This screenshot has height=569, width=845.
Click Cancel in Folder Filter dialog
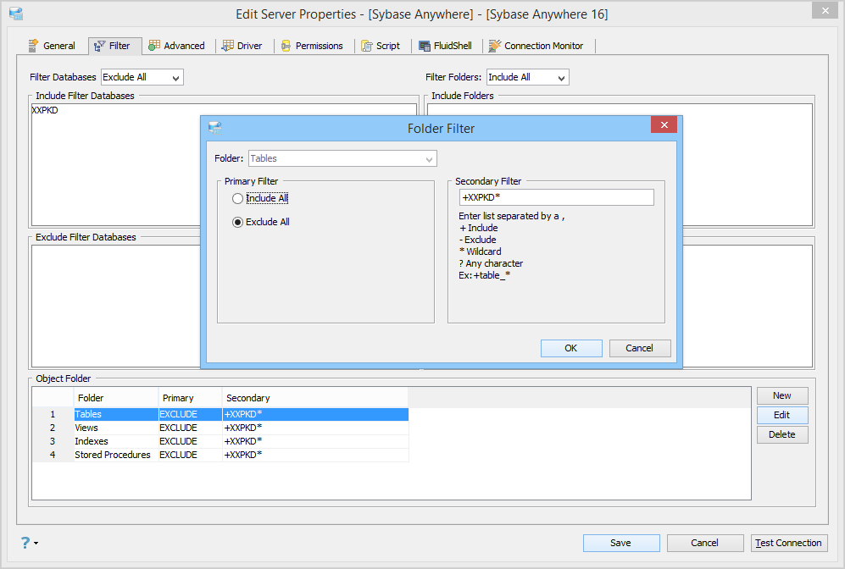tap(640, 348)
